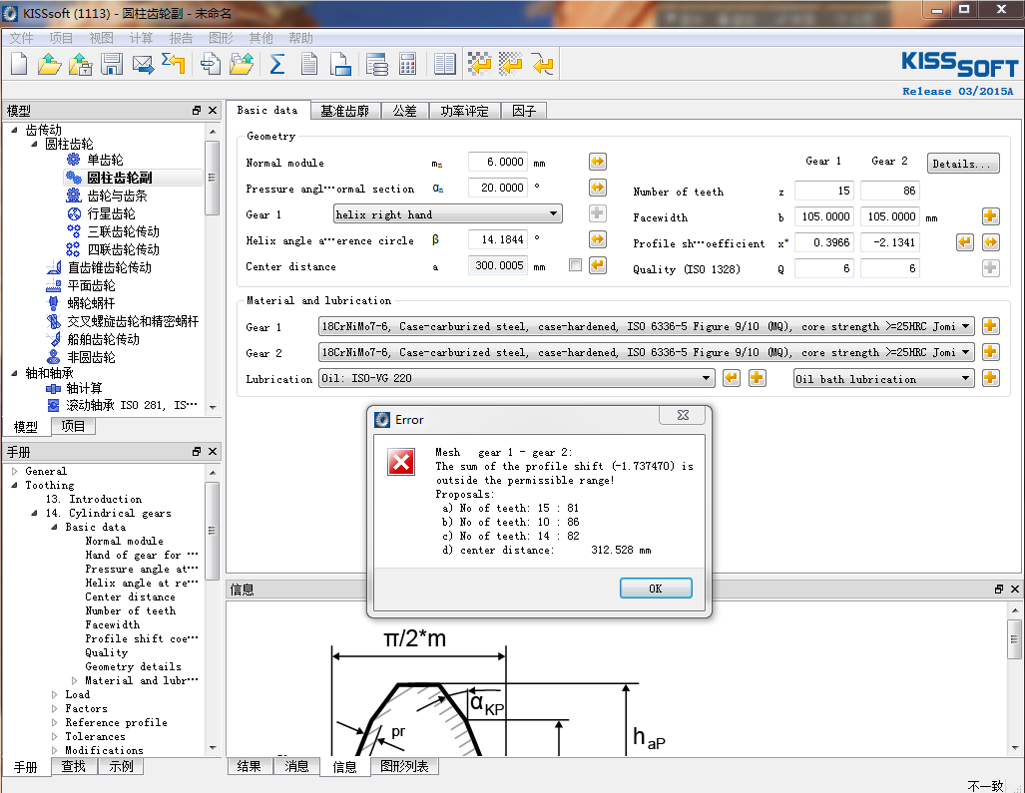Click the text report document toolbar icon
The image size is (1025, 793).
pos(309,64)
